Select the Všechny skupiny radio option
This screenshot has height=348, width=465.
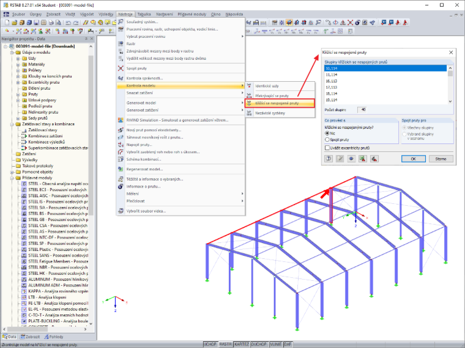coord(404,128)
